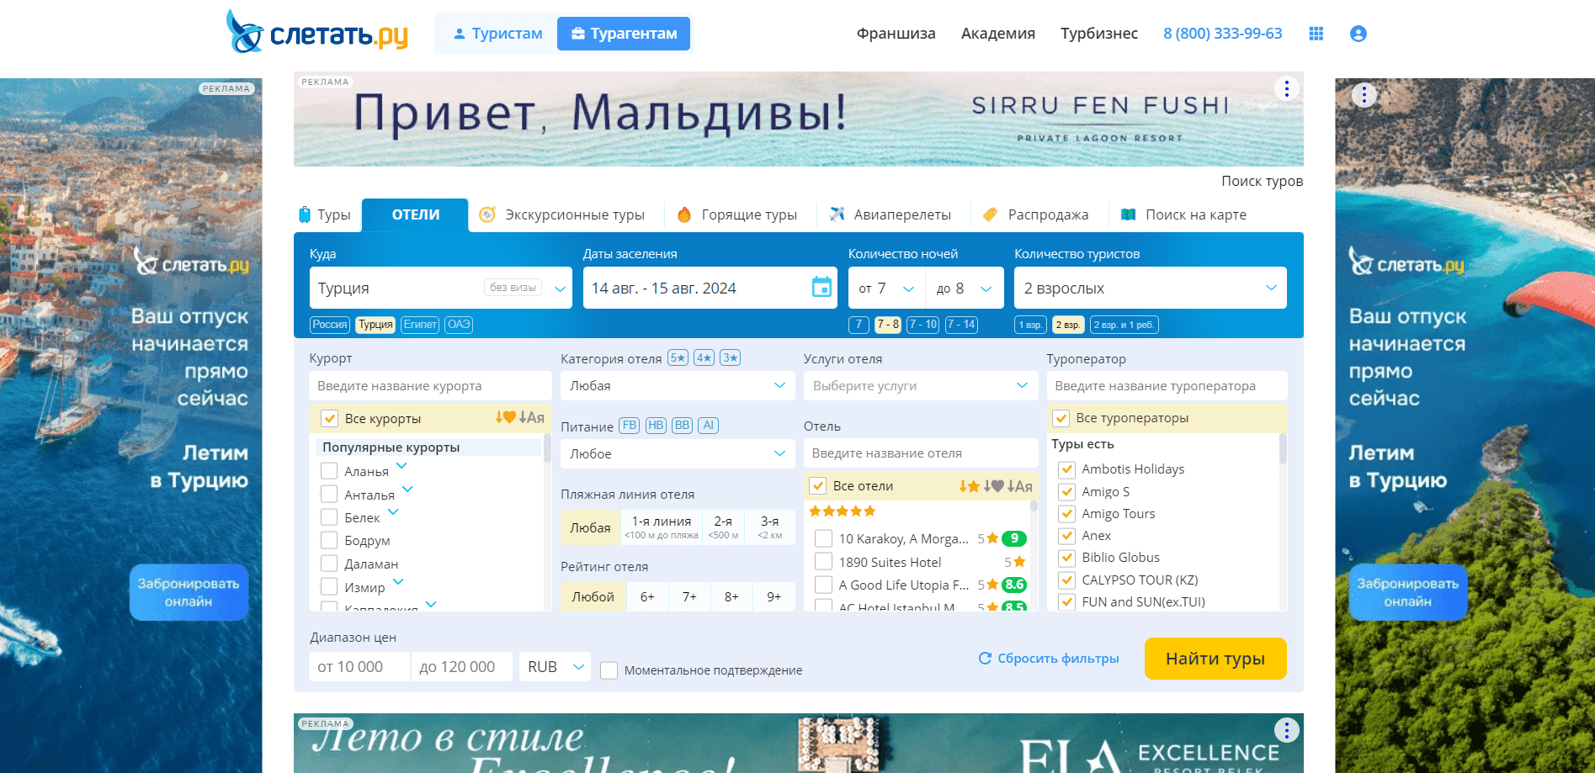Choose HB meal type badge
This screenshot has width=1595, height=773.
[x=656, y=426]
